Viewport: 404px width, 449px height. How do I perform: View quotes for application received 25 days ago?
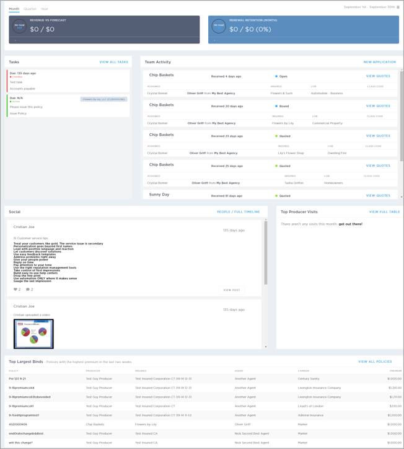coord(378,166)
